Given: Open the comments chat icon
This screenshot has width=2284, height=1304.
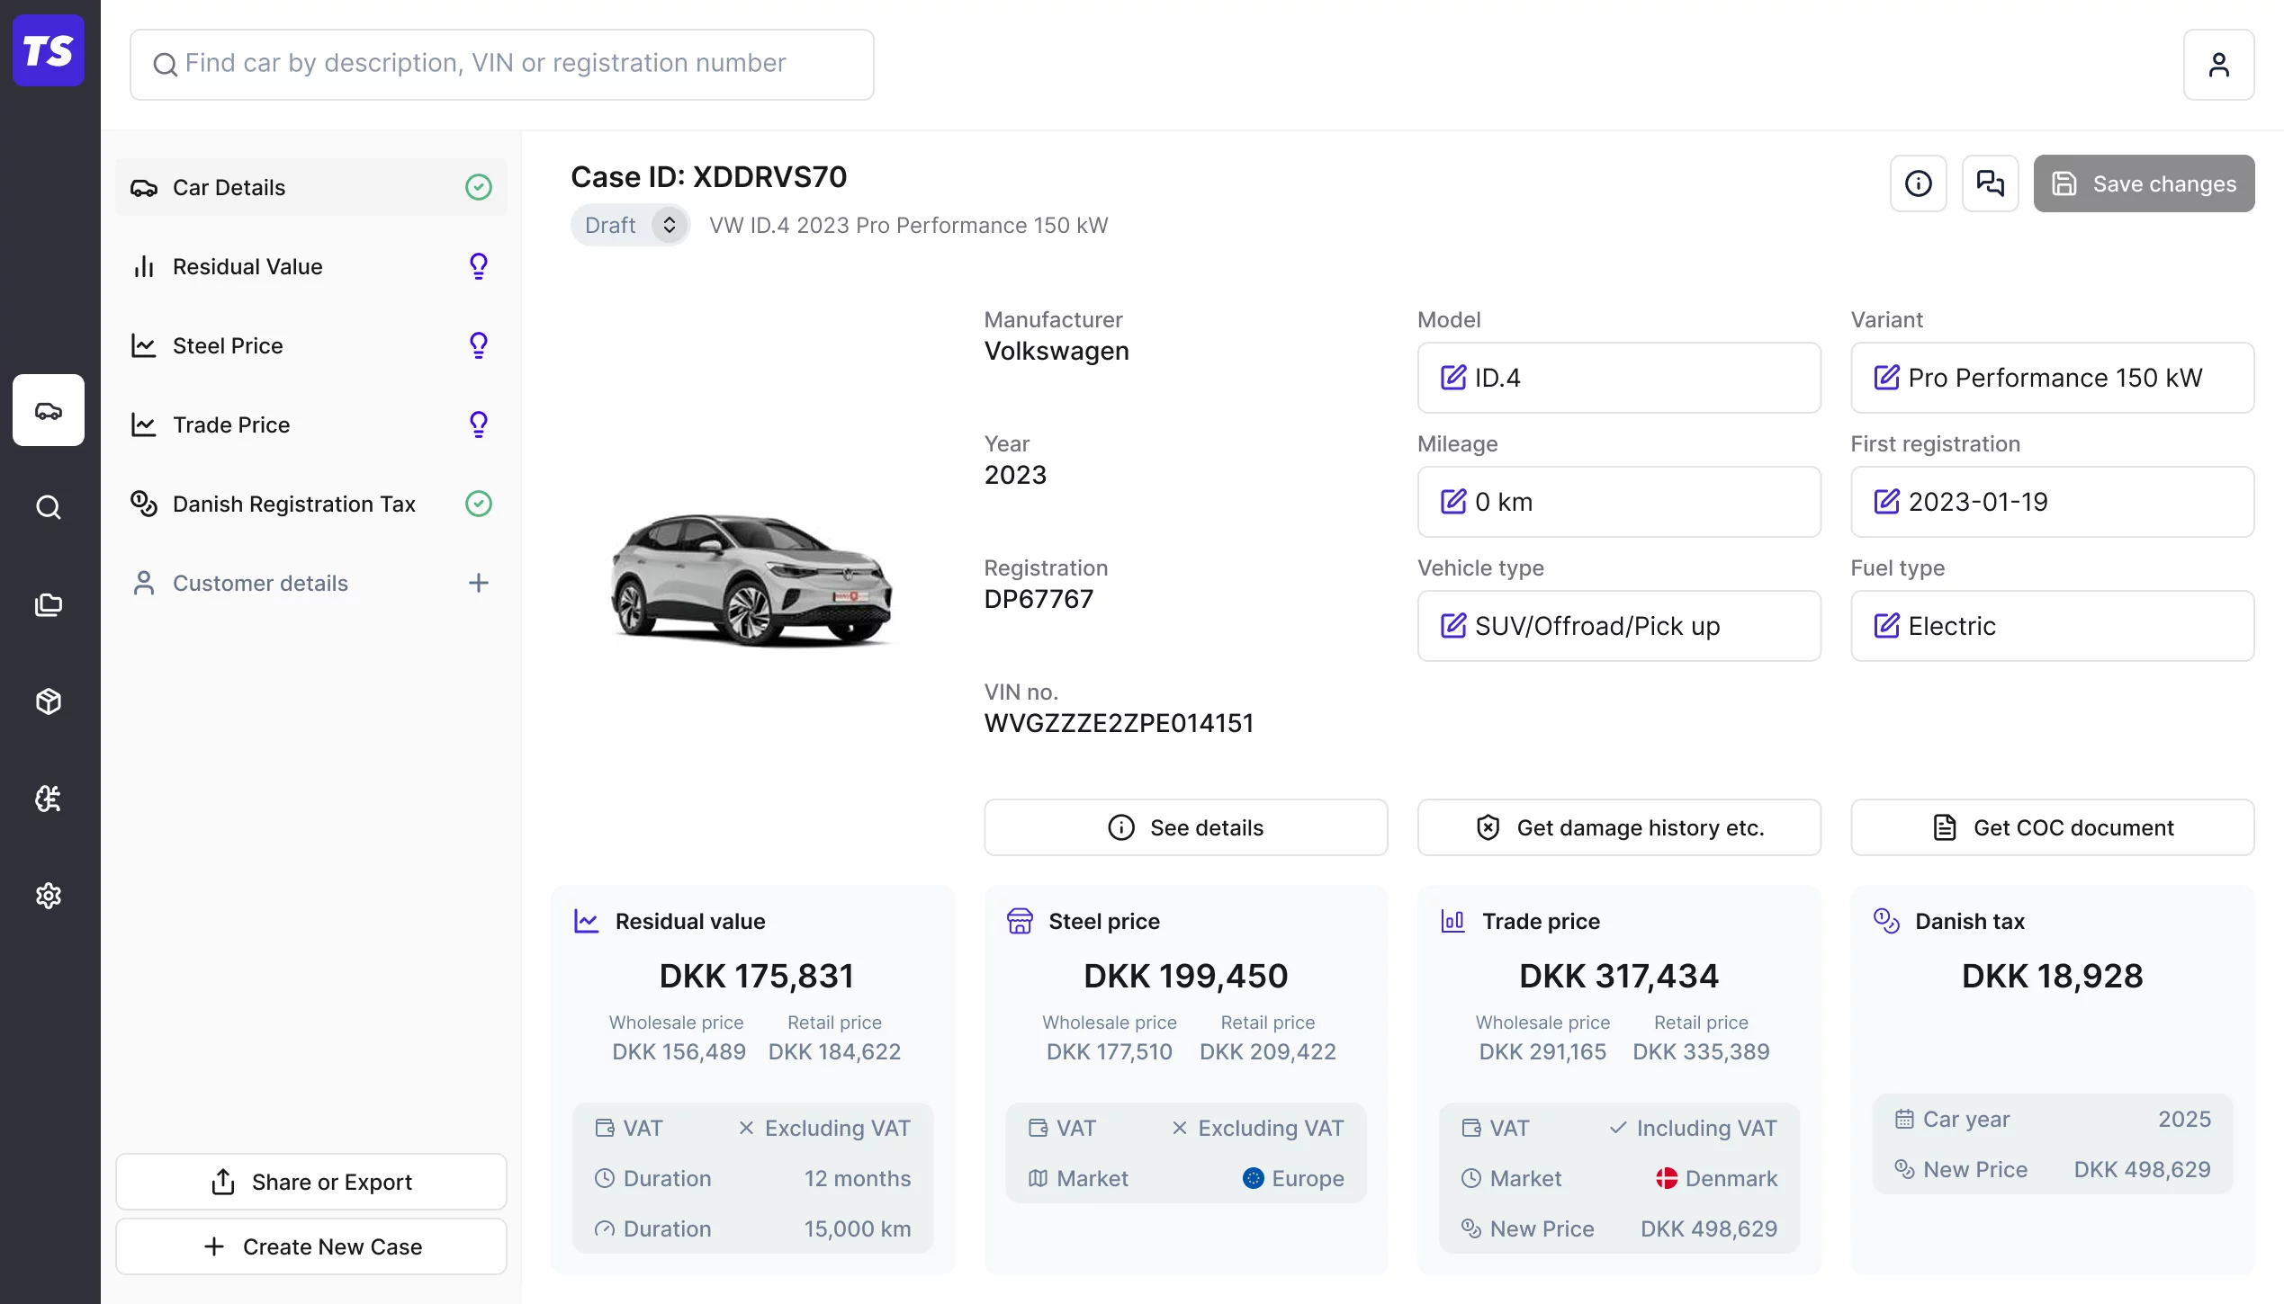Looking at the screenshot, I should point(1990,183).
